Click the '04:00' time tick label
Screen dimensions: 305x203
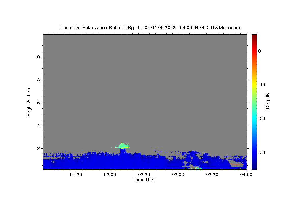246,175
